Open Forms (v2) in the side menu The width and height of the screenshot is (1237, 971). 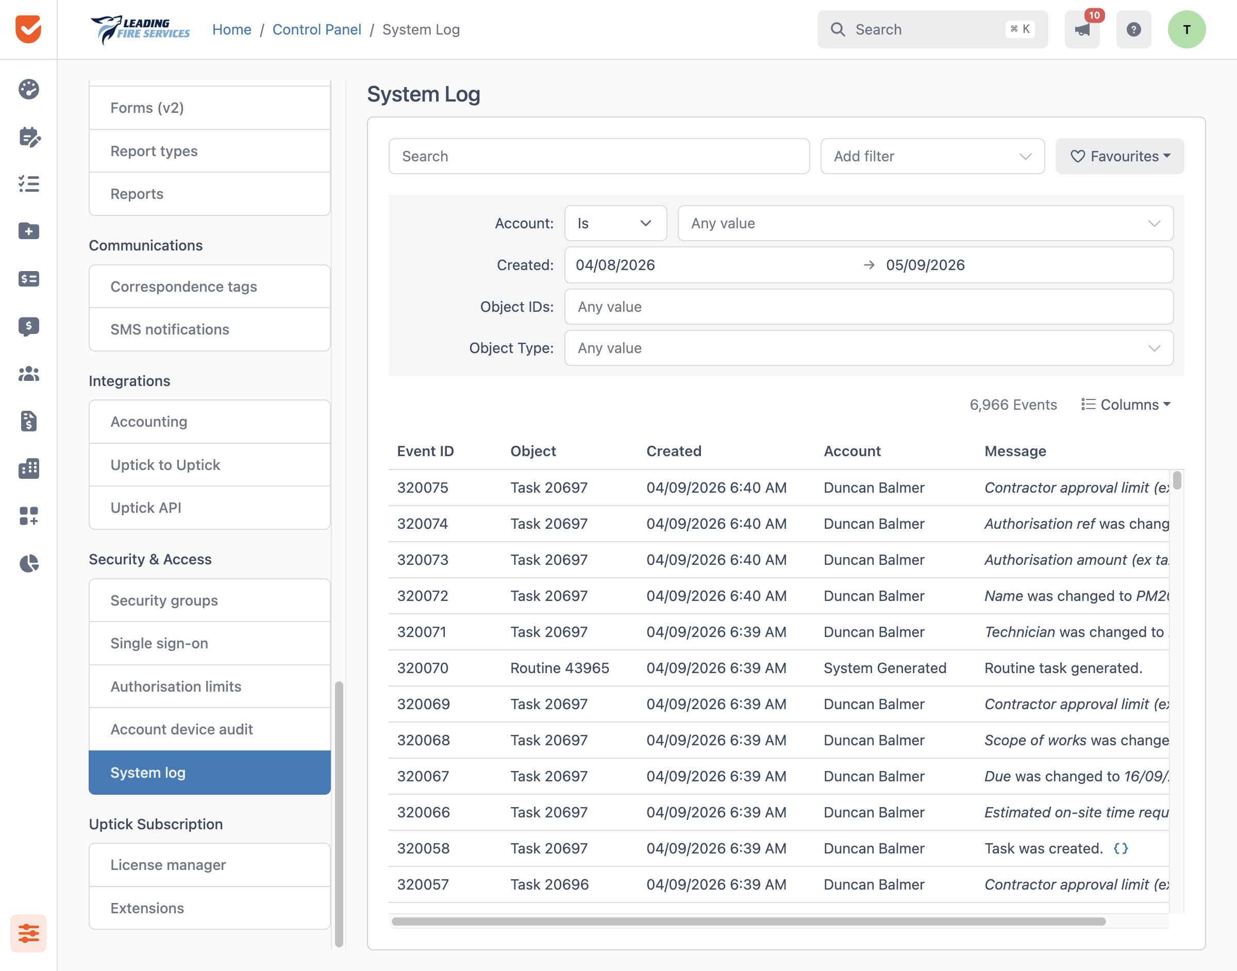210,108
